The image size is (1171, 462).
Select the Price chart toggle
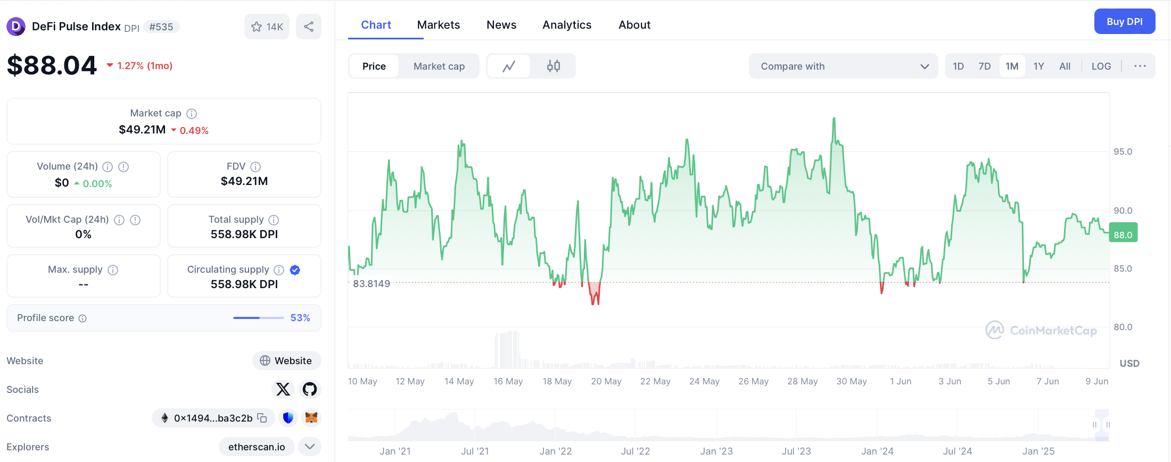374,66
